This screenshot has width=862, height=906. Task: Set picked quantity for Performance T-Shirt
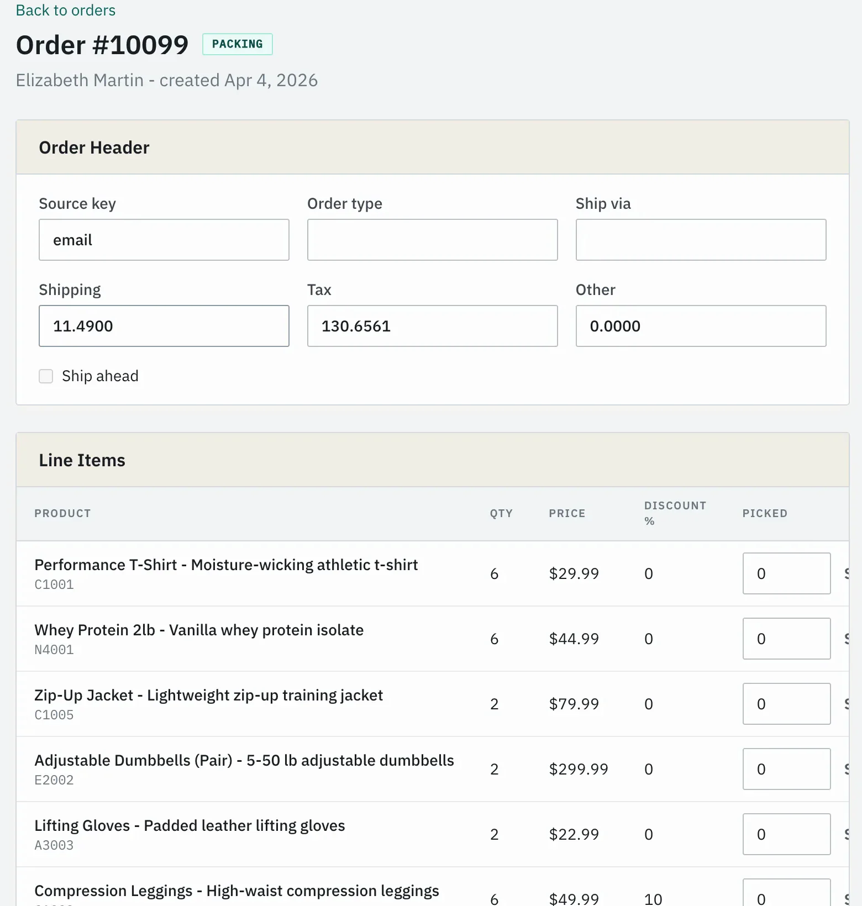point(787,573)
